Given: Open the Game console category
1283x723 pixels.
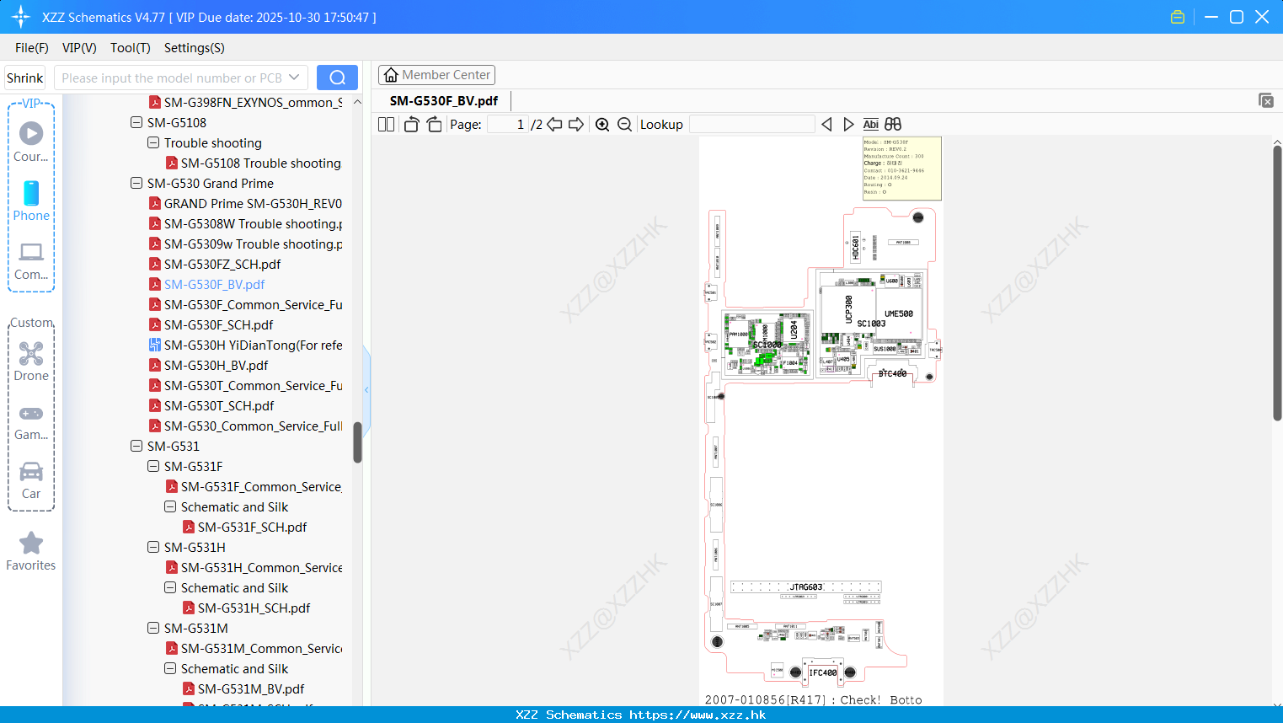Looking at the screenshot, I should point(31,422).
